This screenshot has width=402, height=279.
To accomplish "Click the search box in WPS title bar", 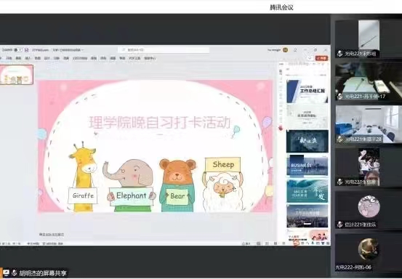I will pyautogui.click(x=164, y=49).
